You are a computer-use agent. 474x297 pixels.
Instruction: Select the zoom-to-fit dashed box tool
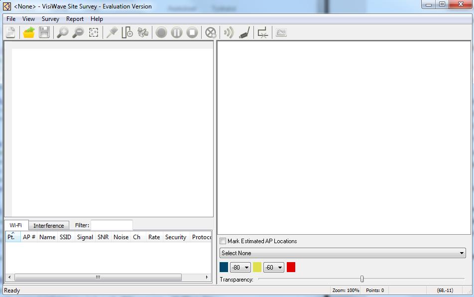(x=94, y=32)
